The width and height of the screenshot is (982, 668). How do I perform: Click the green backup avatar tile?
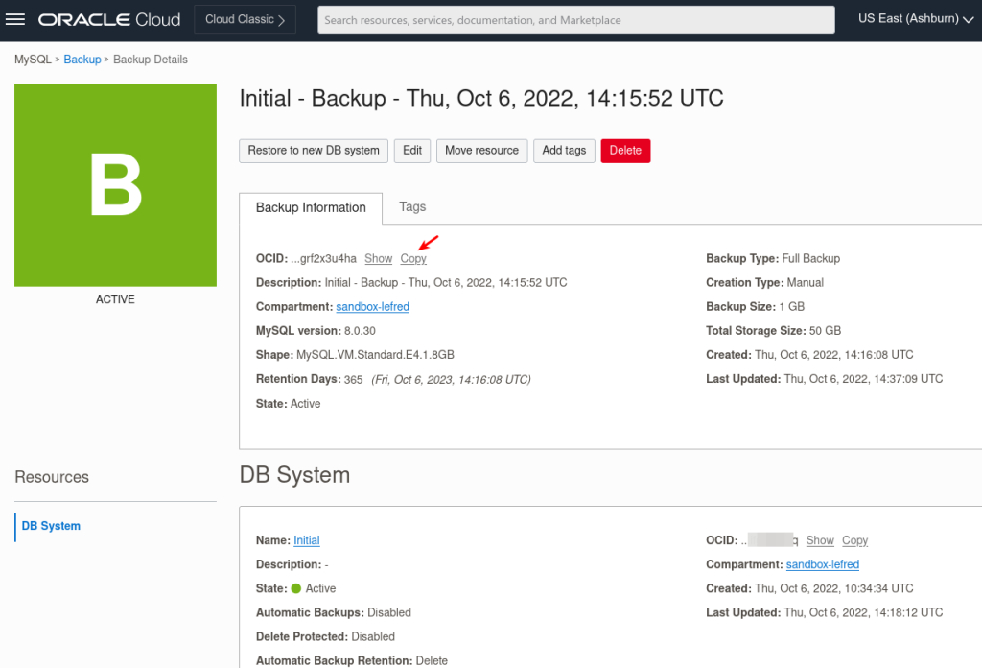pyautogui.click(x=115, y=185)
